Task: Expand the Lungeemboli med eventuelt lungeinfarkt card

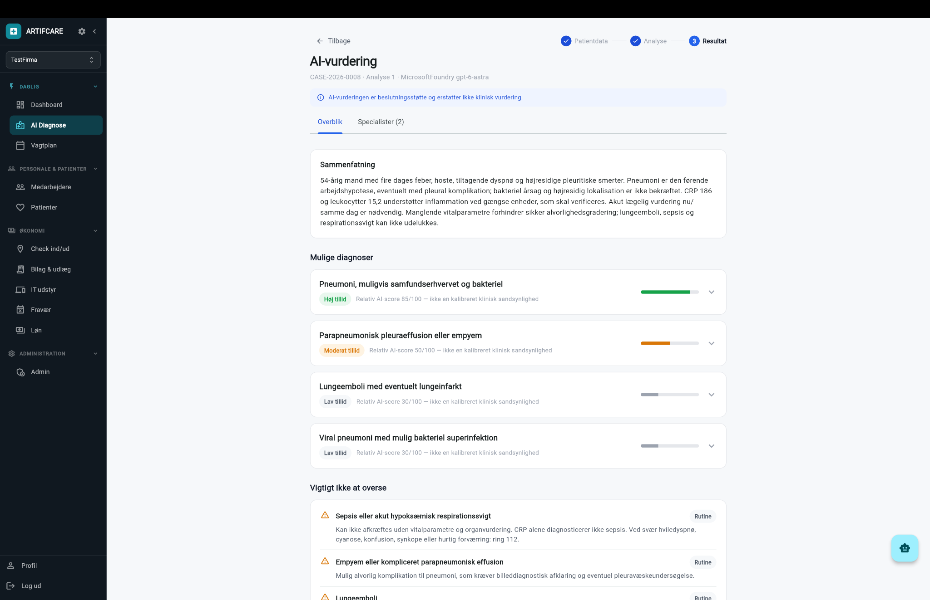Action: pyautogui.click(x=712, y=395)
